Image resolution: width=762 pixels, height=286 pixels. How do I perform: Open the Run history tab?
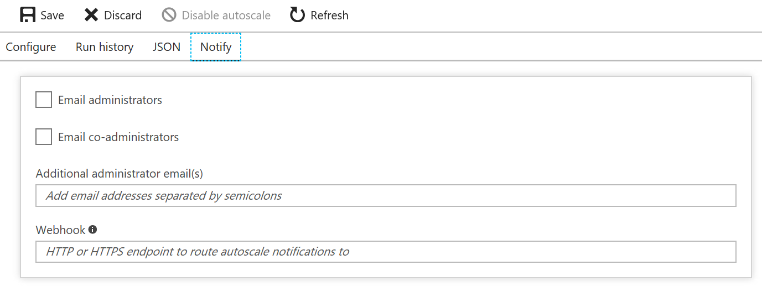point(105,47)
